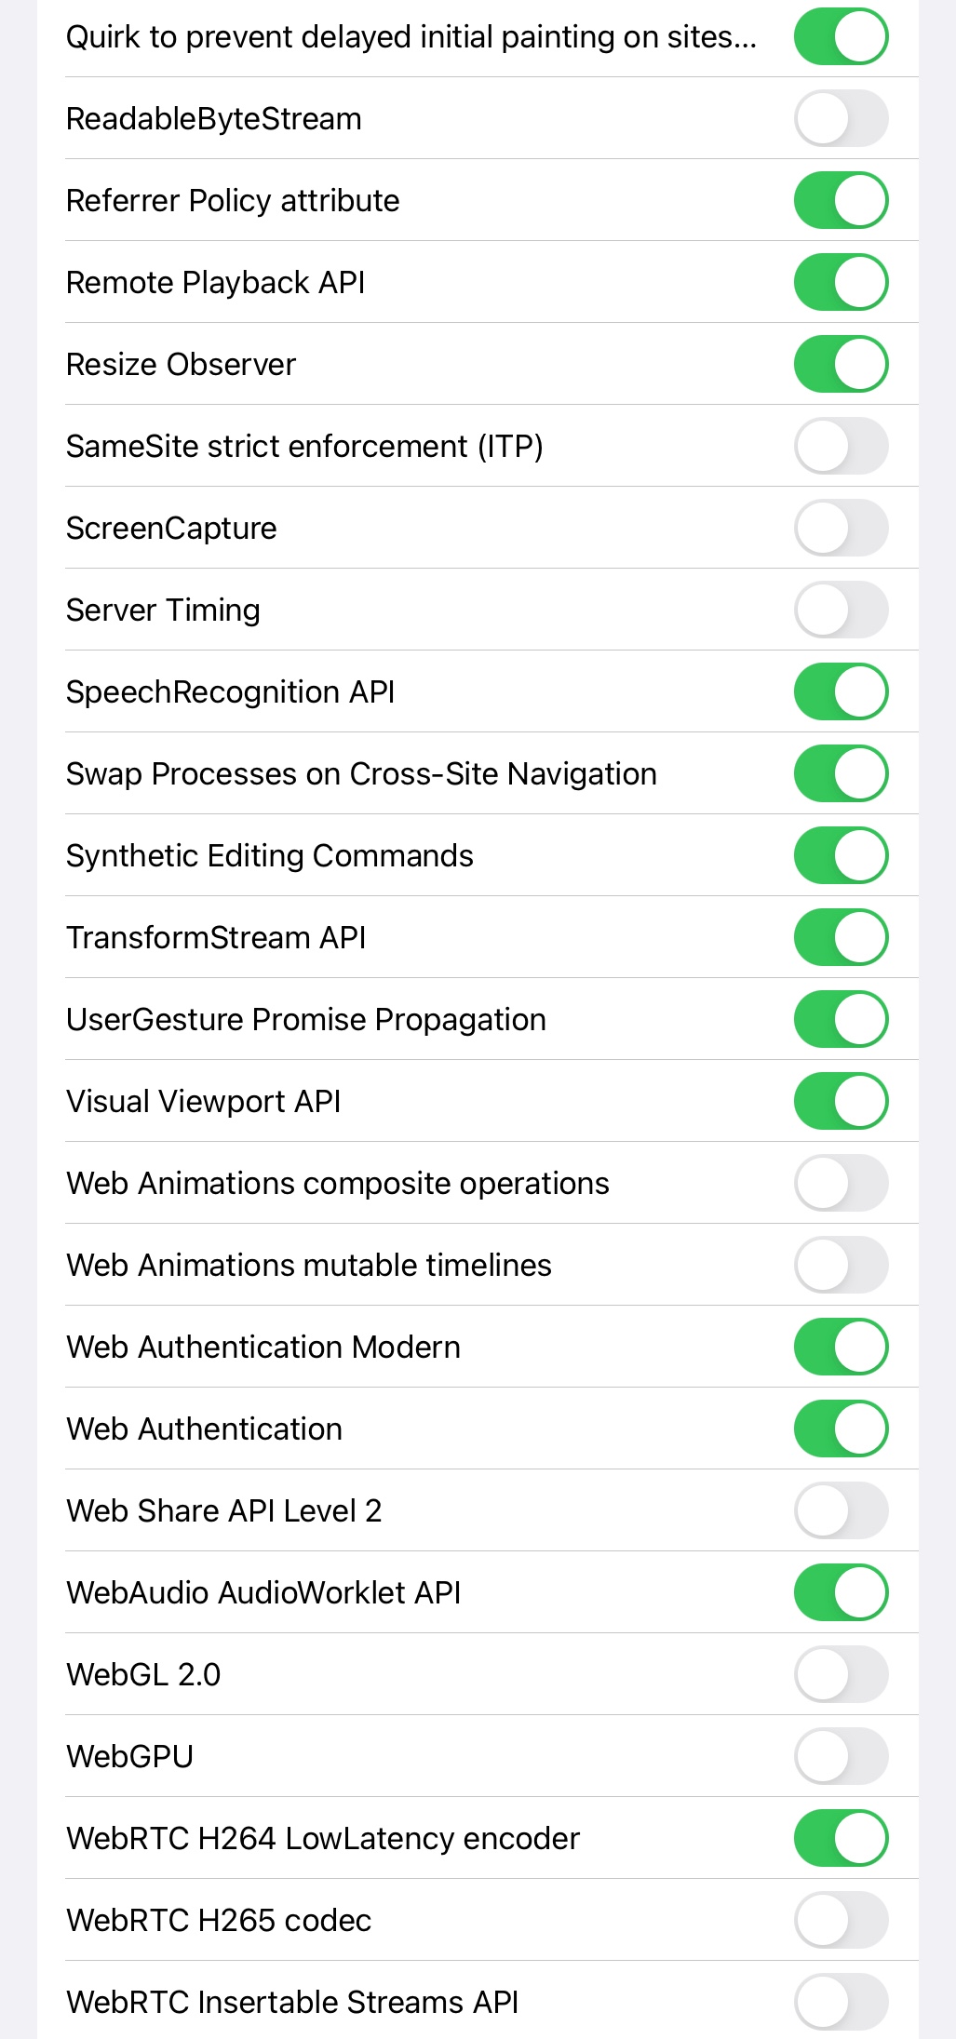Turn off Remote Playback API

tap(841, 282)
